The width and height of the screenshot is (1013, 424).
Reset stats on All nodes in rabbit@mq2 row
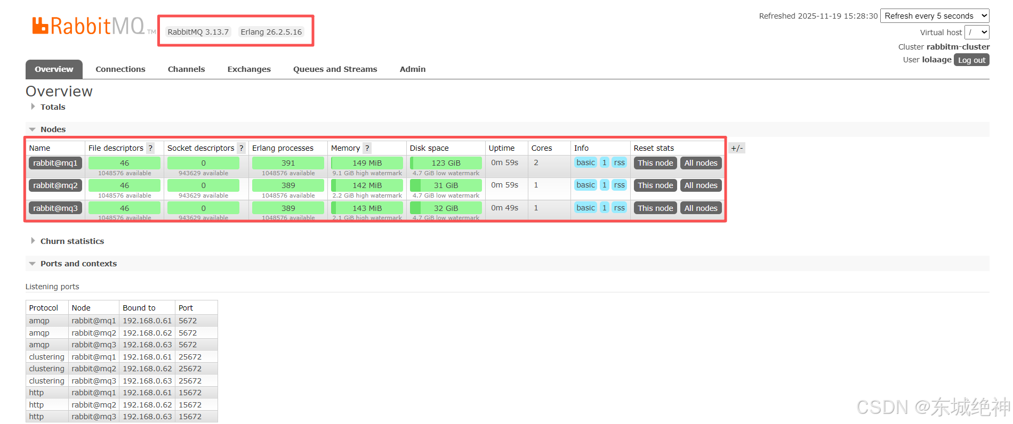click(701, 185)
